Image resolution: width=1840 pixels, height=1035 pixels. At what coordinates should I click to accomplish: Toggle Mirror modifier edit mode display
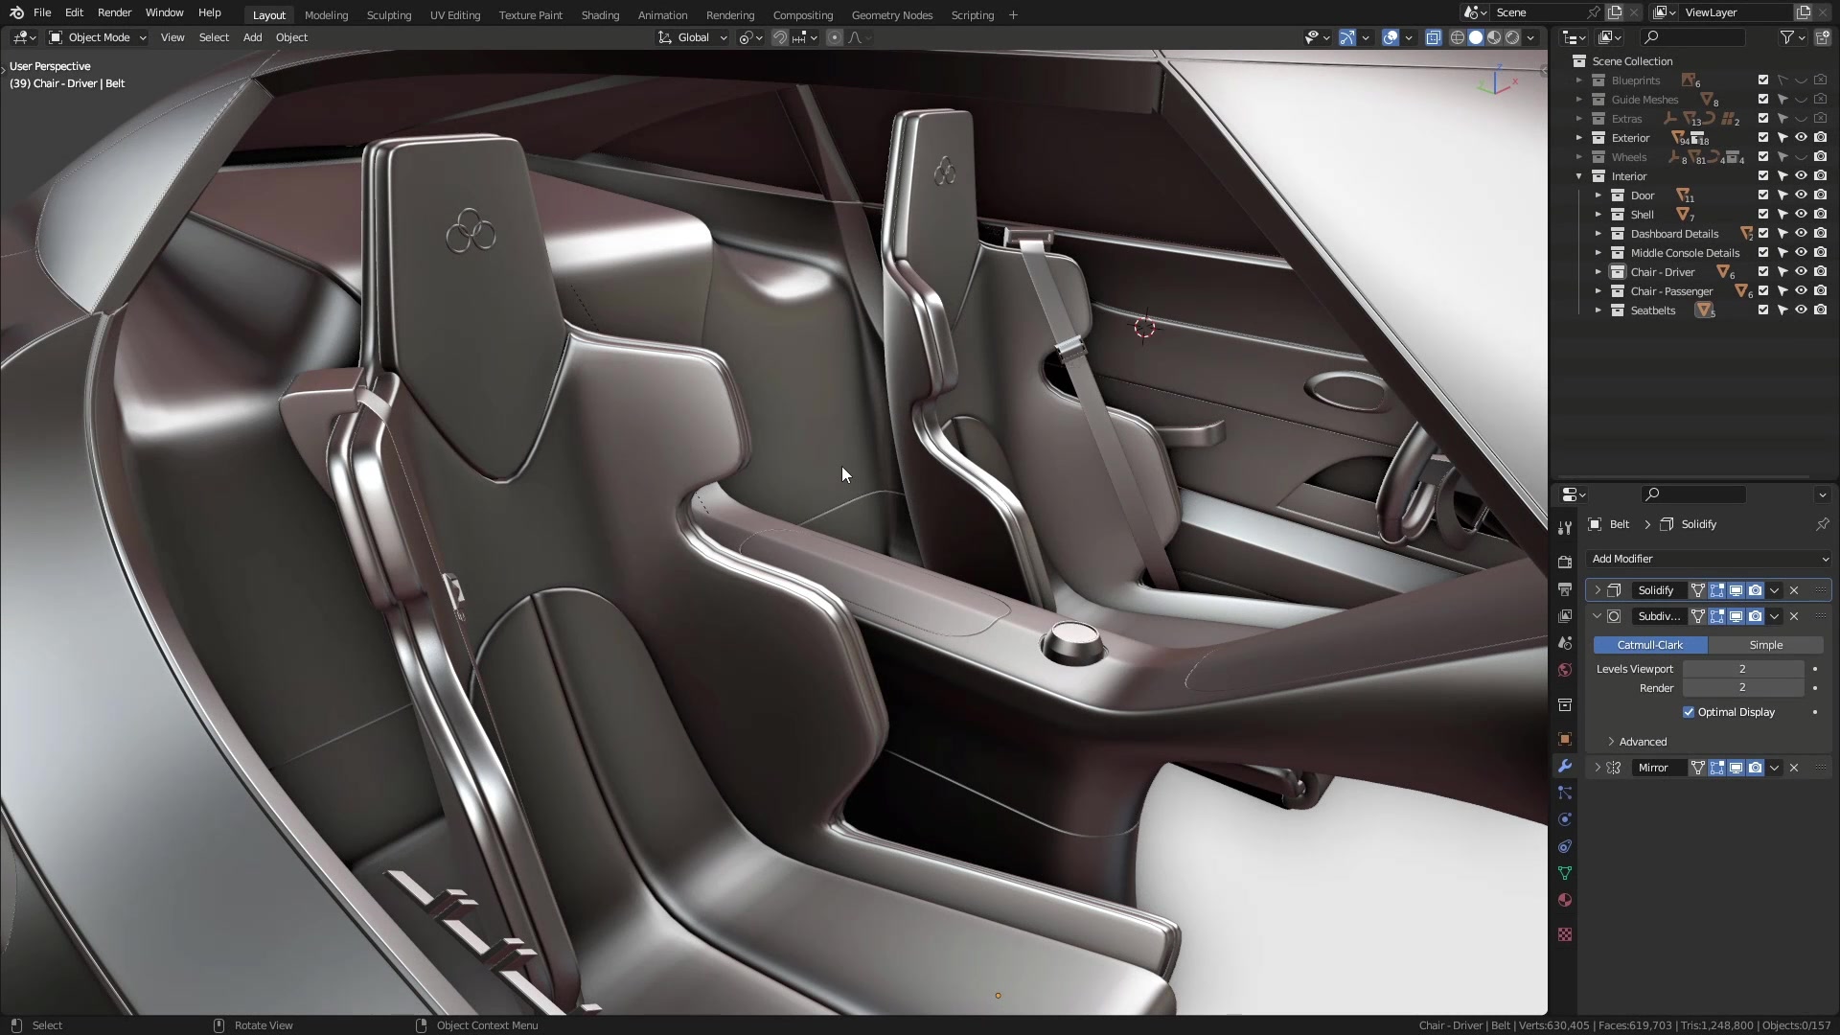click(1716, 768)
